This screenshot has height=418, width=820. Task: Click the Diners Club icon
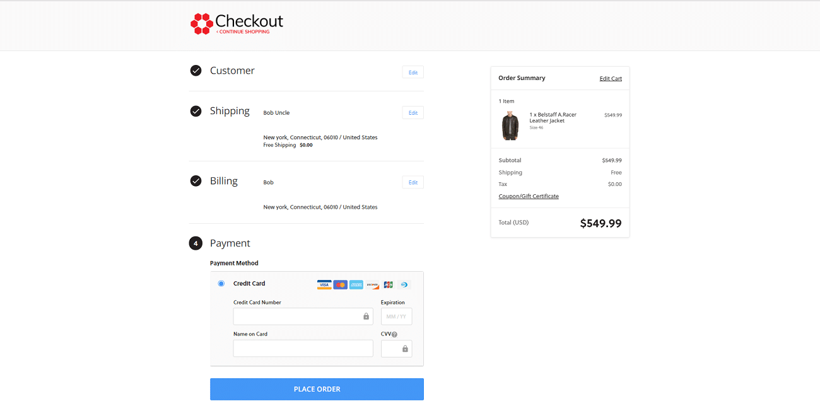tap(404, 285)
